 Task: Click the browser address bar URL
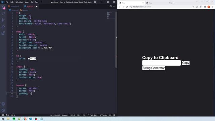(142, 7)
